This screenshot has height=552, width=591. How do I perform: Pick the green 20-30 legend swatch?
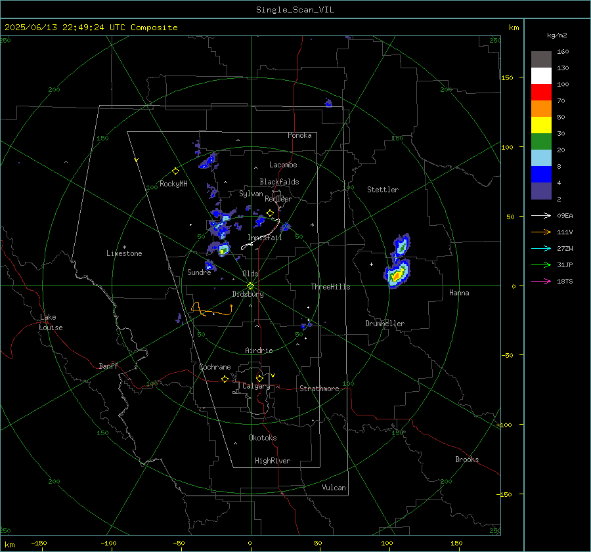[541, 142]
